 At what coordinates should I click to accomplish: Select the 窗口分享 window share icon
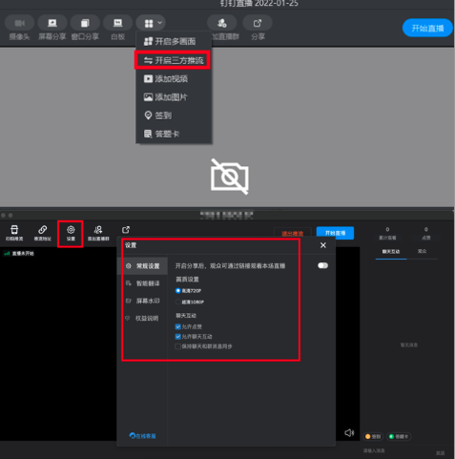[x=85, y=23]
